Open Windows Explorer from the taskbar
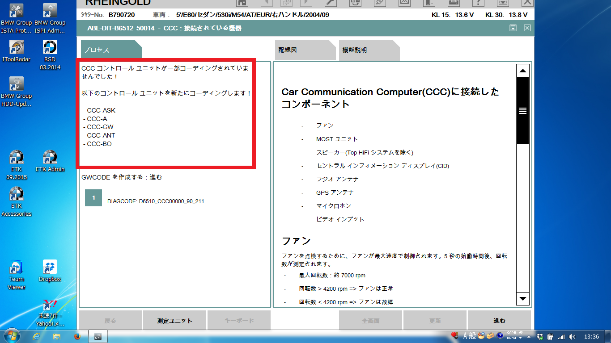 click(x=57, y=336)
